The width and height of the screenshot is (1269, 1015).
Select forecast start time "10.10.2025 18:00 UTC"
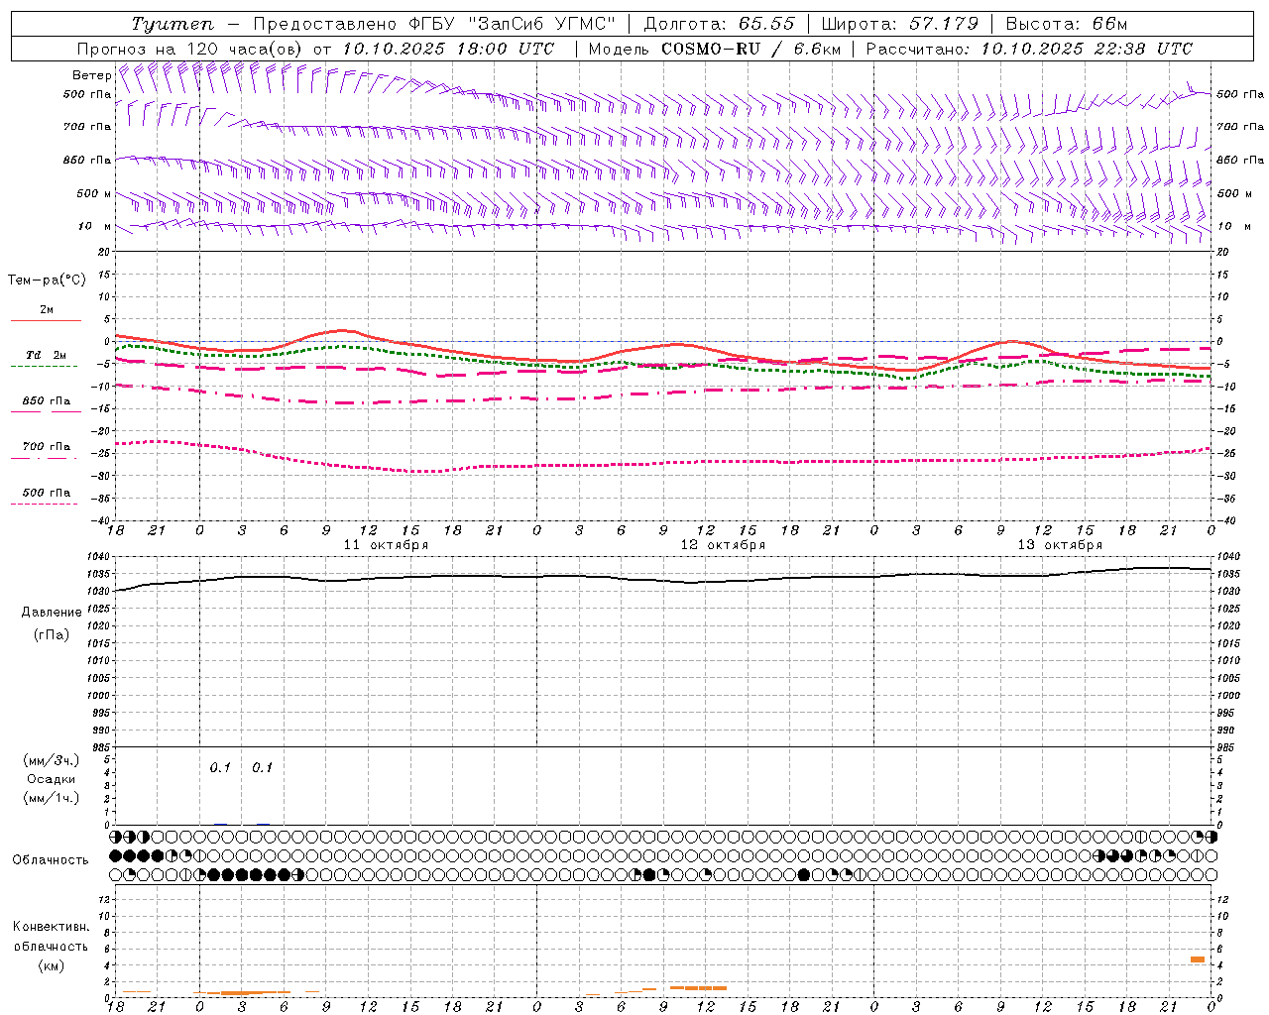(x=448, y=49)
